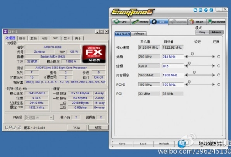This screenshot has width=231, height=157.
Task: Click the 1922.92 MHz target value
Action: coord(173,47)
